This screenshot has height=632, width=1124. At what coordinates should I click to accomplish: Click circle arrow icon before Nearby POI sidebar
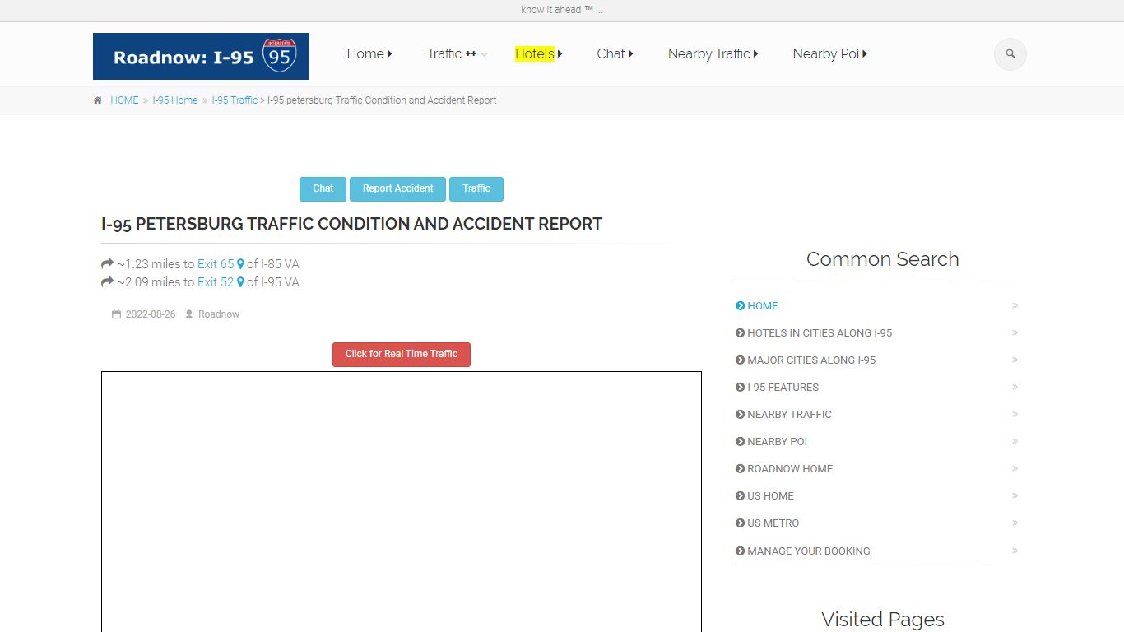pyautogui.click(x=740, y=442)
